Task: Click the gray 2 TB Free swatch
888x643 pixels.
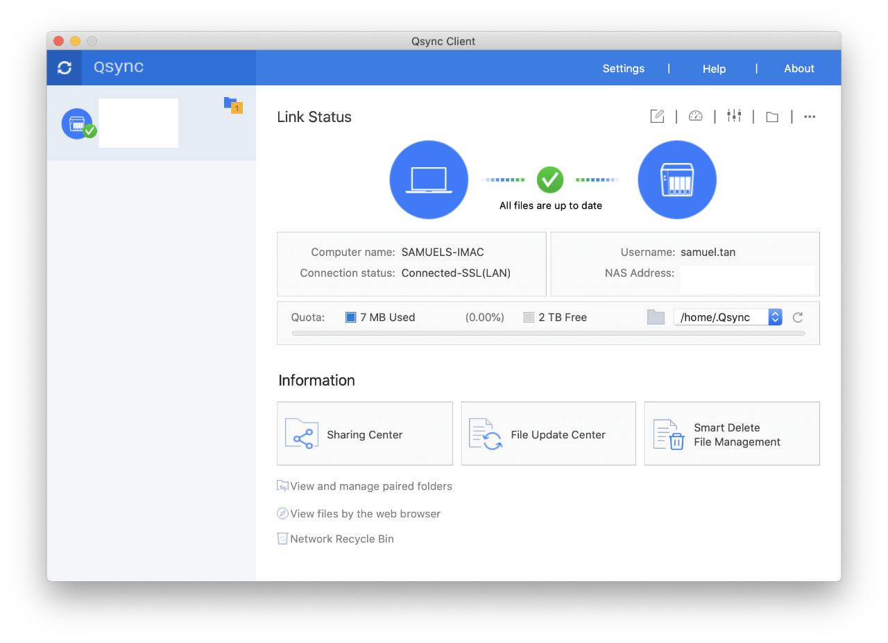Action: pyautogui.click(x=529, y=318)
